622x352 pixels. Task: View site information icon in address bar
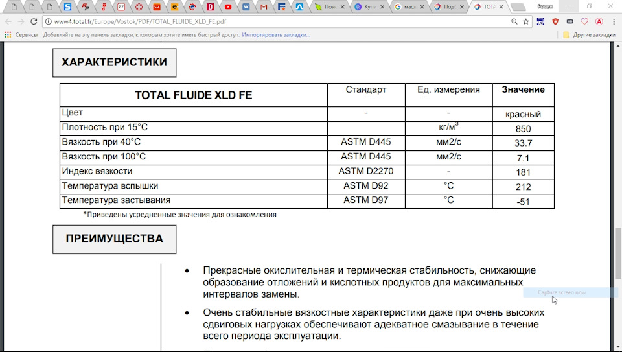point(49,22)
